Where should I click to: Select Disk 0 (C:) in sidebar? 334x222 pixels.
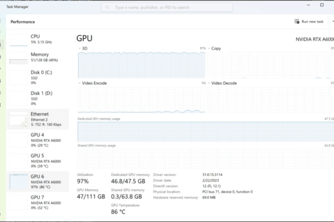(x=38, y=77)
